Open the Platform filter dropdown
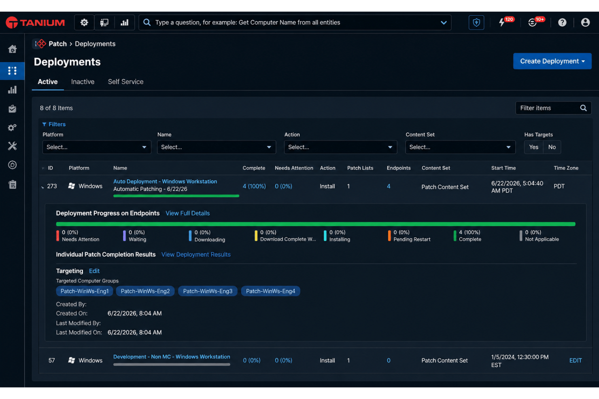This screenshot has height=399, width=599. click(97, 147)
